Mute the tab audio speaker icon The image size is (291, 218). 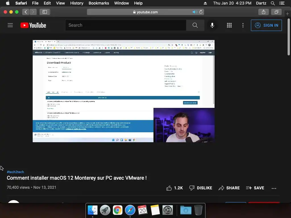[194, 12]
